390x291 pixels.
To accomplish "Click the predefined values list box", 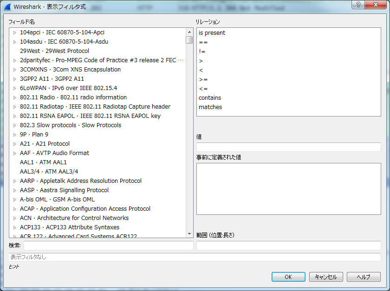I will 288,189.
